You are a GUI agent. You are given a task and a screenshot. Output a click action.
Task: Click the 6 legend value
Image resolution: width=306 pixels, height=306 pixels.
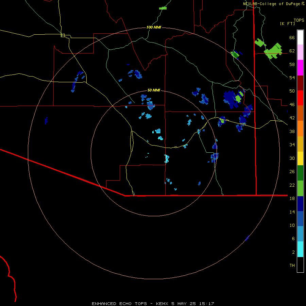point(293,239)
